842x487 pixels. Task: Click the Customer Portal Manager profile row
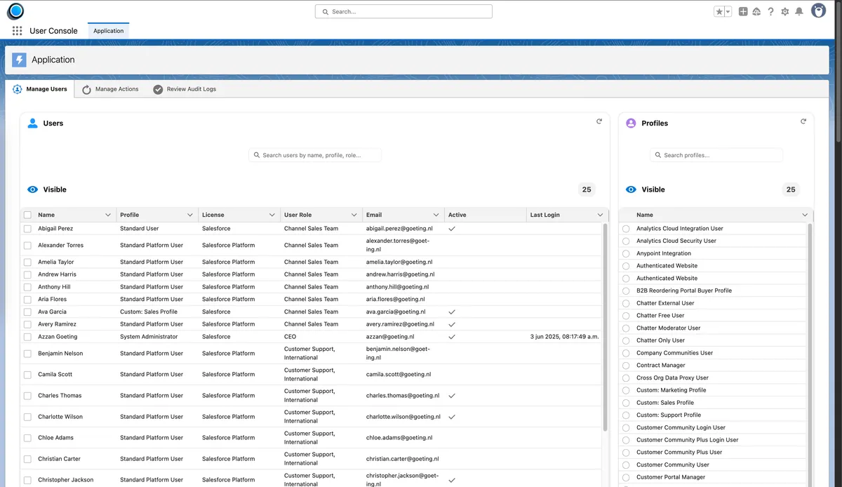point(714,477)
